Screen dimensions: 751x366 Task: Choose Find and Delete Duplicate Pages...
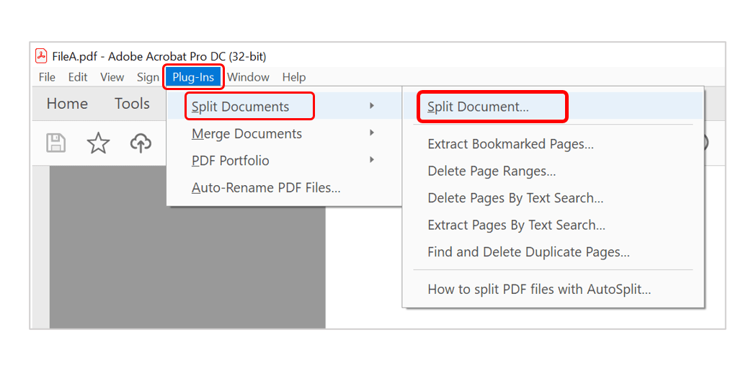pos(553,251)
